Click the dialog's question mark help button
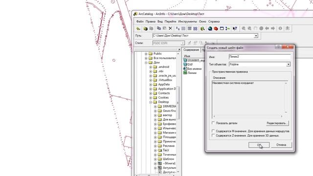 (278, 47)
